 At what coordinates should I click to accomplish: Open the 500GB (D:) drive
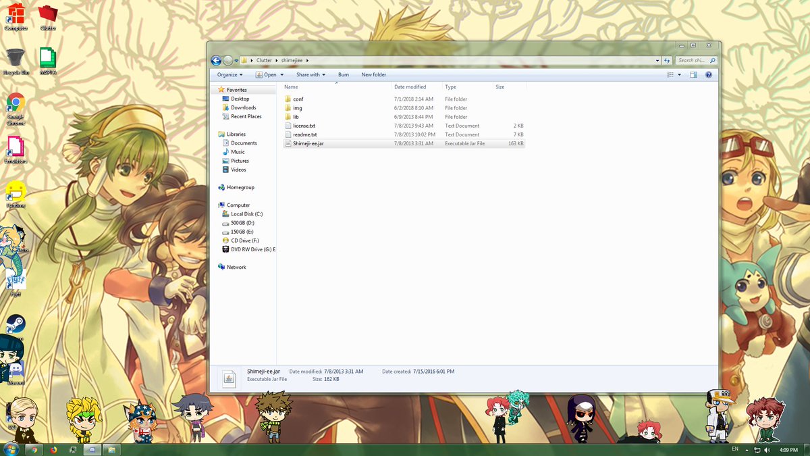[x=242, y=223]
